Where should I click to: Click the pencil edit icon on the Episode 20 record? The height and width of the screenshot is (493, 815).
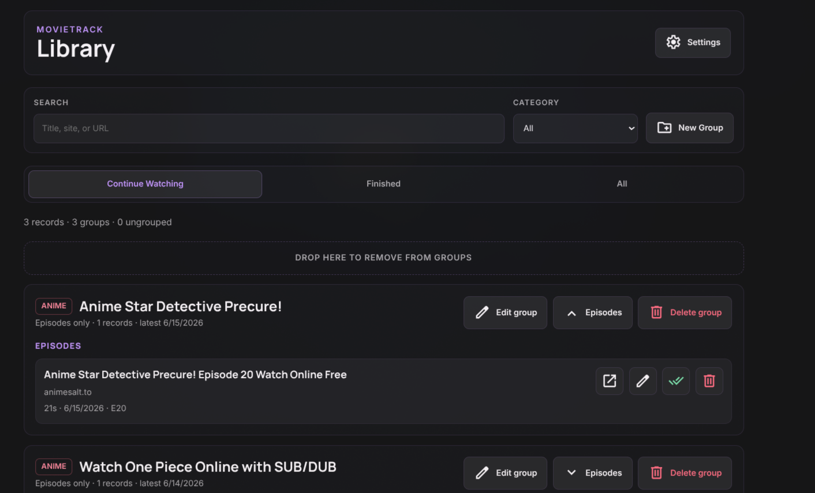click(x=643, y=381)
